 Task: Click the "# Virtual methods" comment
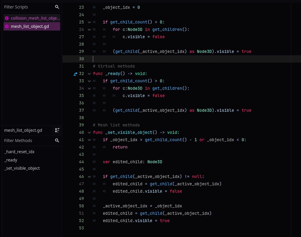coord(114,66)
